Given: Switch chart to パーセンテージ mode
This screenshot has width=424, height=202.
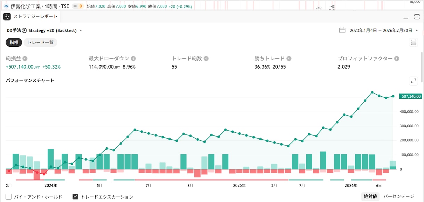Looking at the screenshot, I should pyautogui.click(x=399, y=196).
